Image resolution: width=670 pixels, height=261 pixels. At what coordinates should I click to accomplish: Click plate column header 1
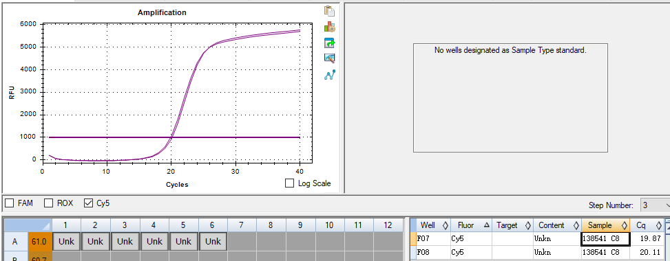click(x=66, y=225)
